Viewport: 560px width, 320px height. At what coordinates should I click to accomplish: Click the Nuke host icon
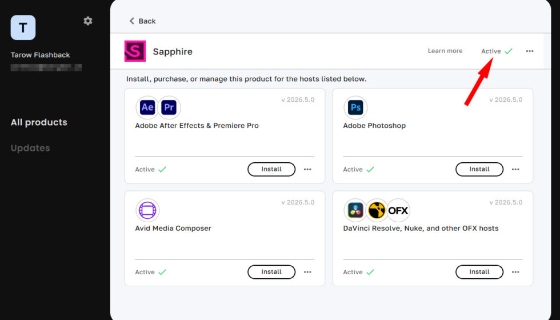(x=377, y=210)
